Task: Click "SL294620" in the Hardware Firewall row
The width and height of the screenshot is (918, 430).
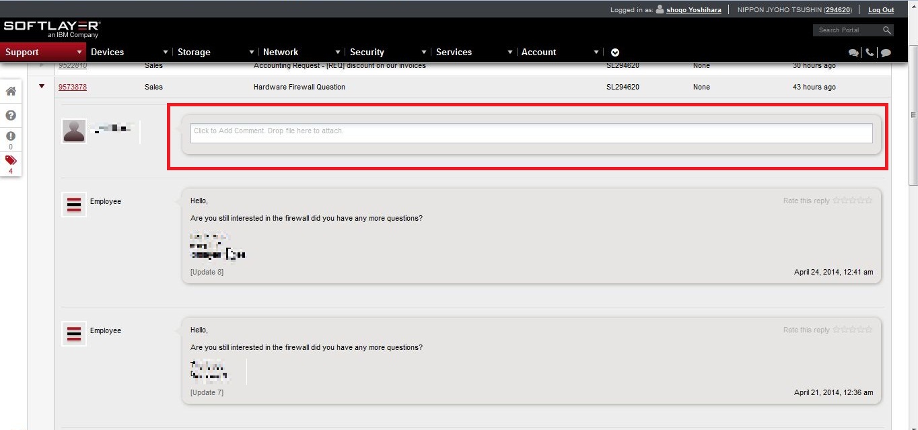Action: pos(623,87)
